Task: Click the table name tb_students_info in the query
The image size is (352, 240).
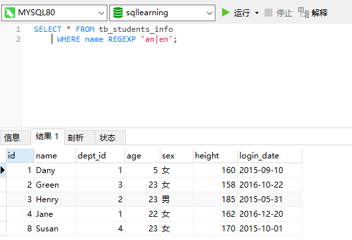Action: tap(136, 29)
